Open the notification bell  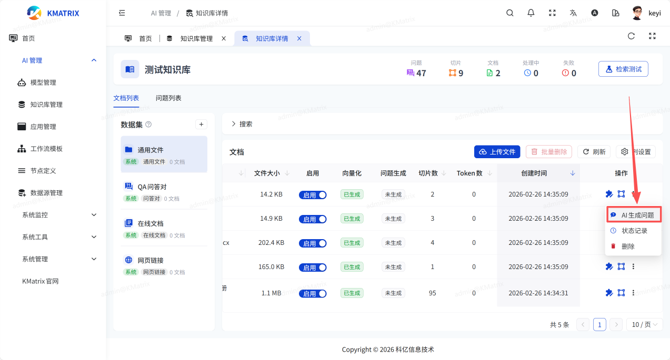[531, 13]
